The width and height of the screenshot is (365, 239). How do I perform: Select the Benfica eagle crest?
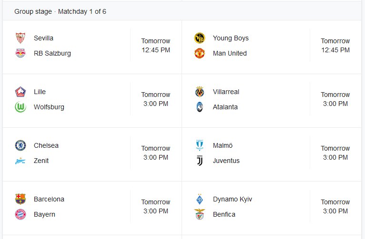(200, 214)
